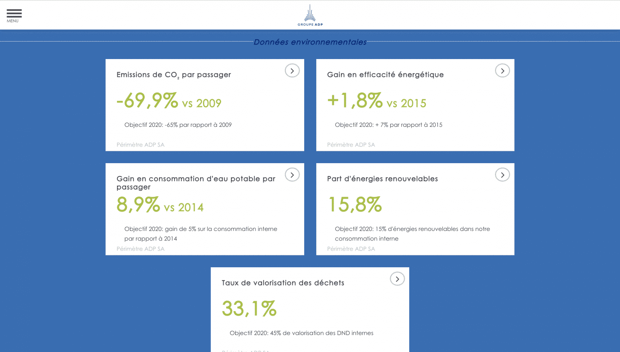Select 'Gain en efficacité énergétique' title
Screen dimensions: 620x352
pyautogui.click(x=385, y=75)
